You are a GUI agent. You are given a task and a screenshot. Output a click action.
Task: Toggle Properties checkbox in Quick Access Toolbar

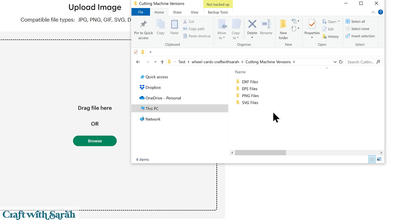136,52
